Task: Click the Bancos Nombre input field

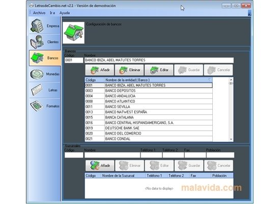Action: pos(159,60)
